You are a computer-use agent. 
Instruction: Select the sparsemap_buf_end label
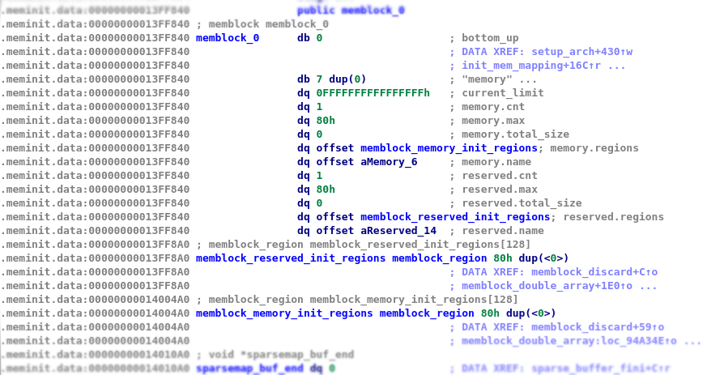point(249,369)
